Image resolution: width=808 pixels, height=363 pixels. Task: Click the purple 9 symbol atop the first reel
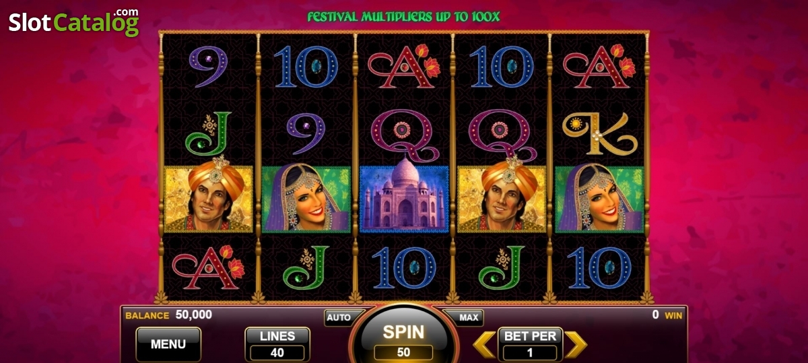click(209, 66)
